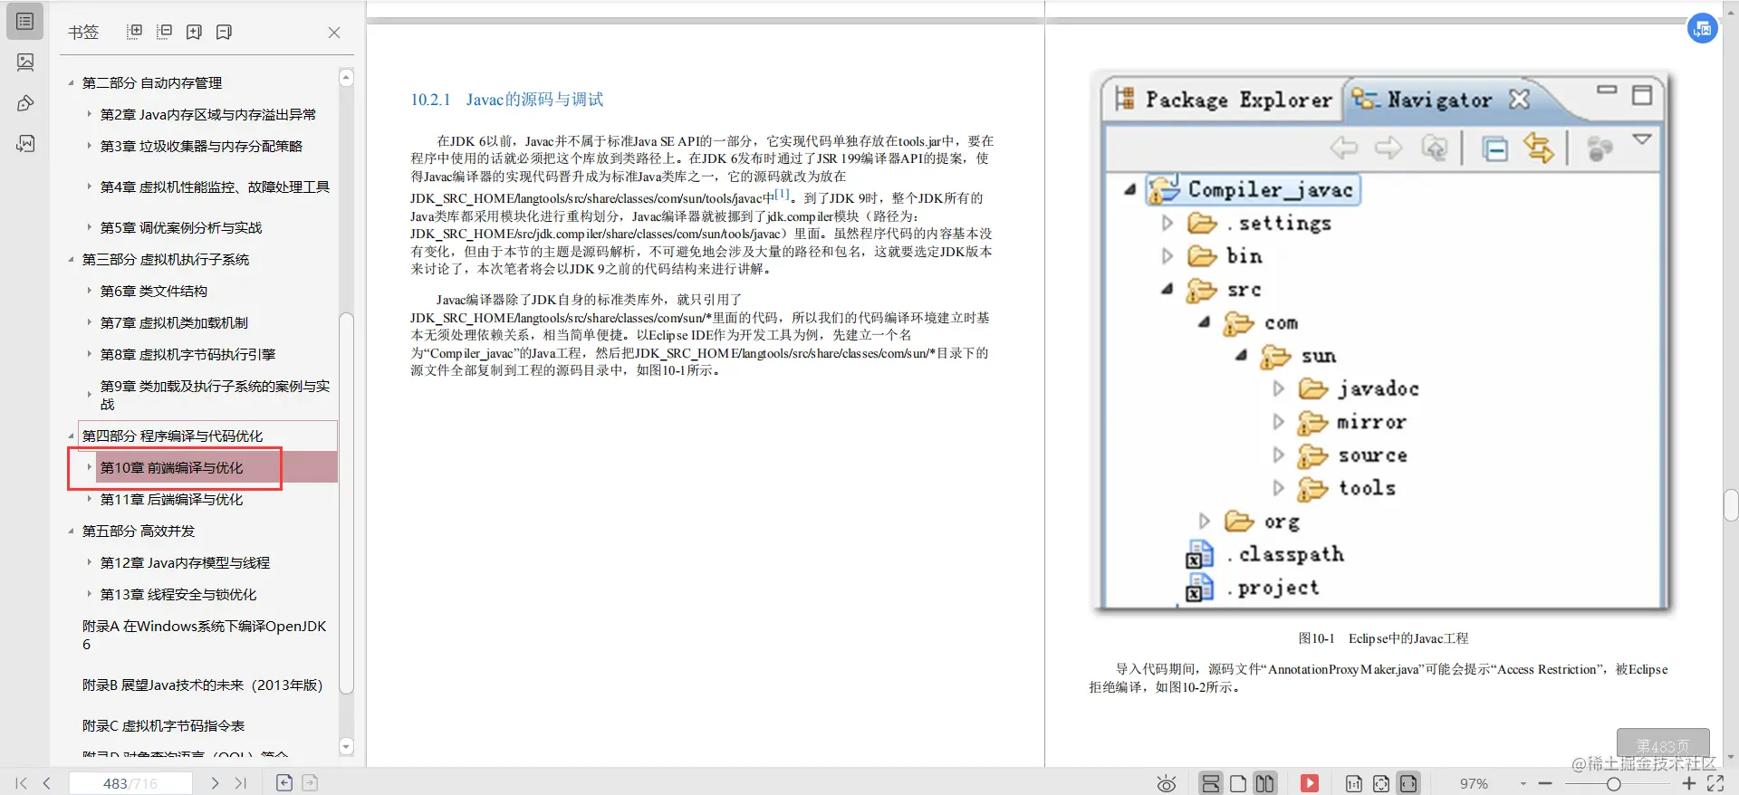Open bookmark 第9章 类加载及执行子系统

[215, 395]
